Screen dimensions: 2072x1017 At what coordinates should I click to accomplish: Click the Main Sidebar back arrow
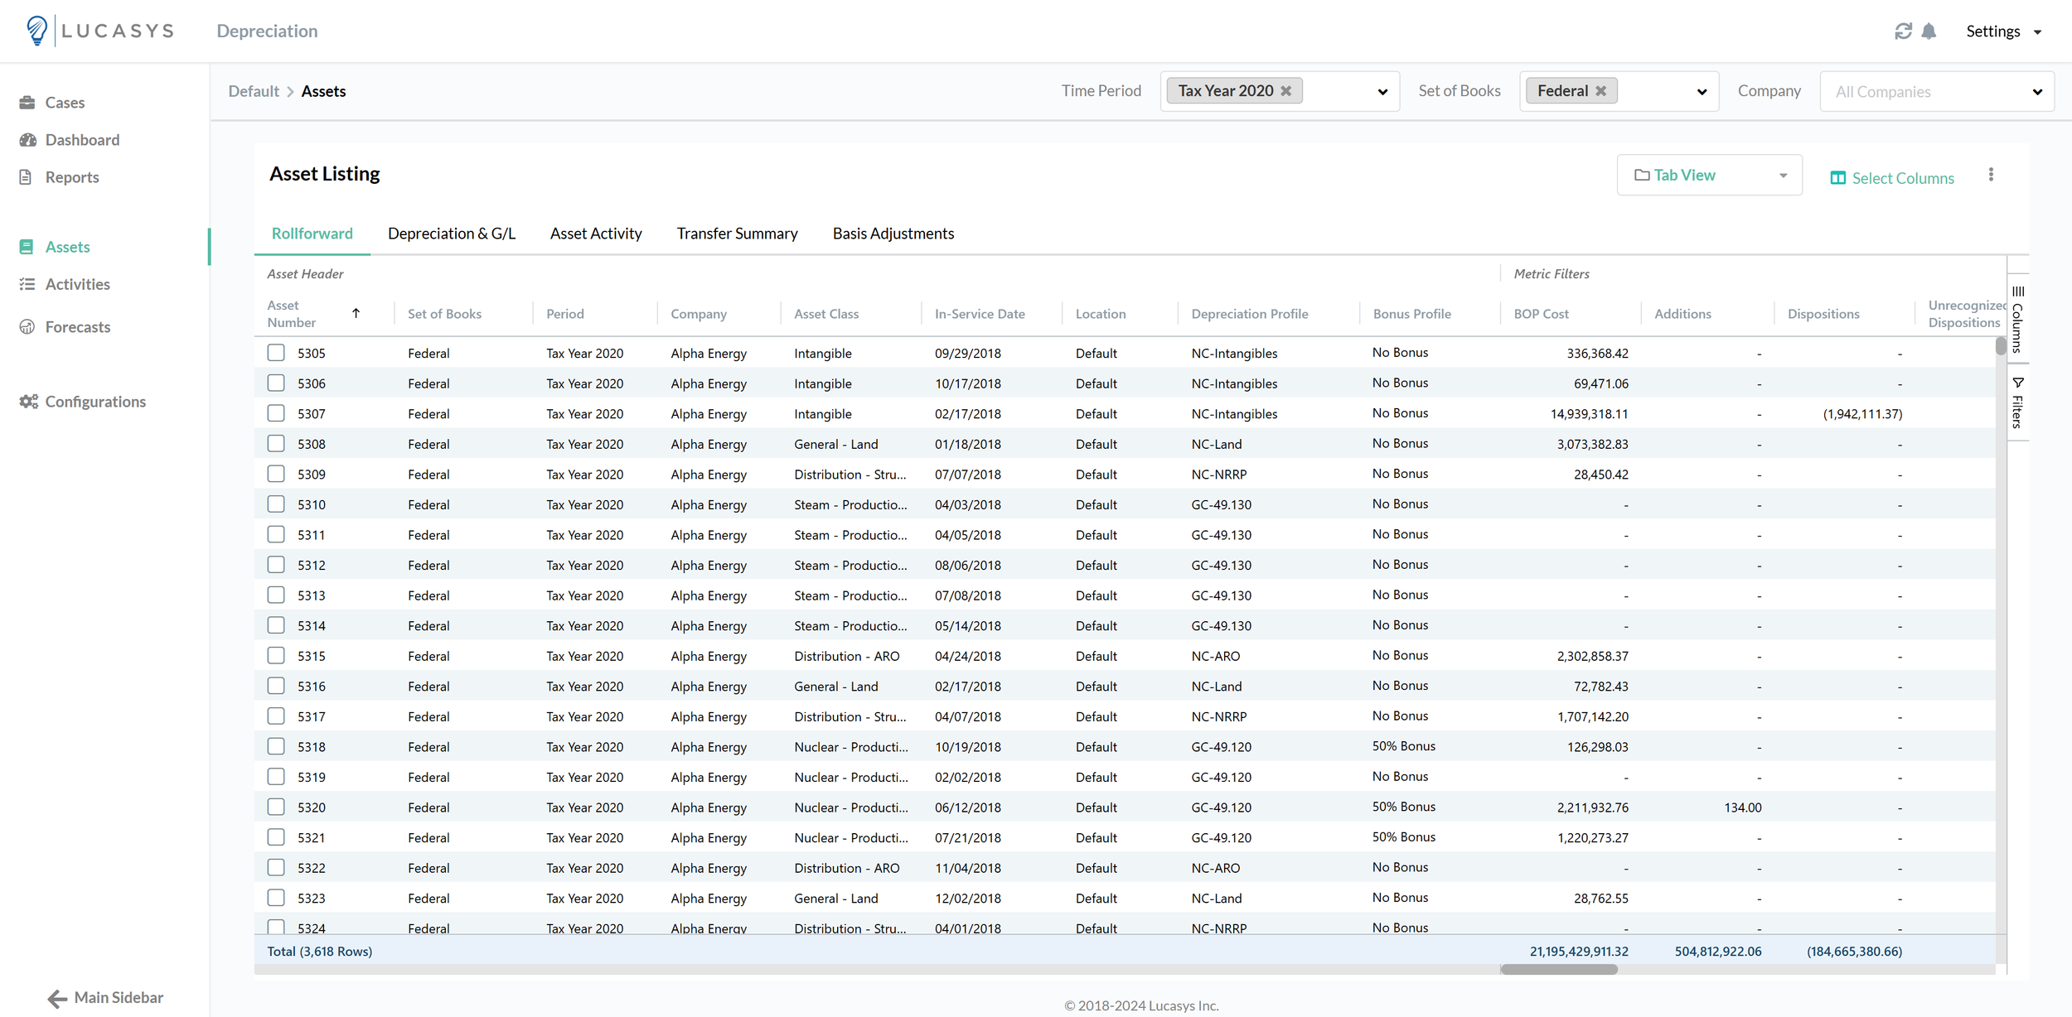(x=57, y=999)
